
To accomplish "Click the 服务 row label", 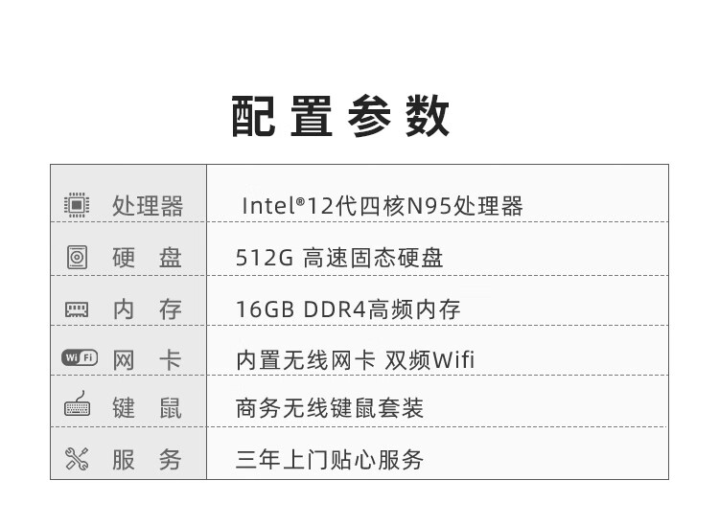I will (x=147, y=459).
